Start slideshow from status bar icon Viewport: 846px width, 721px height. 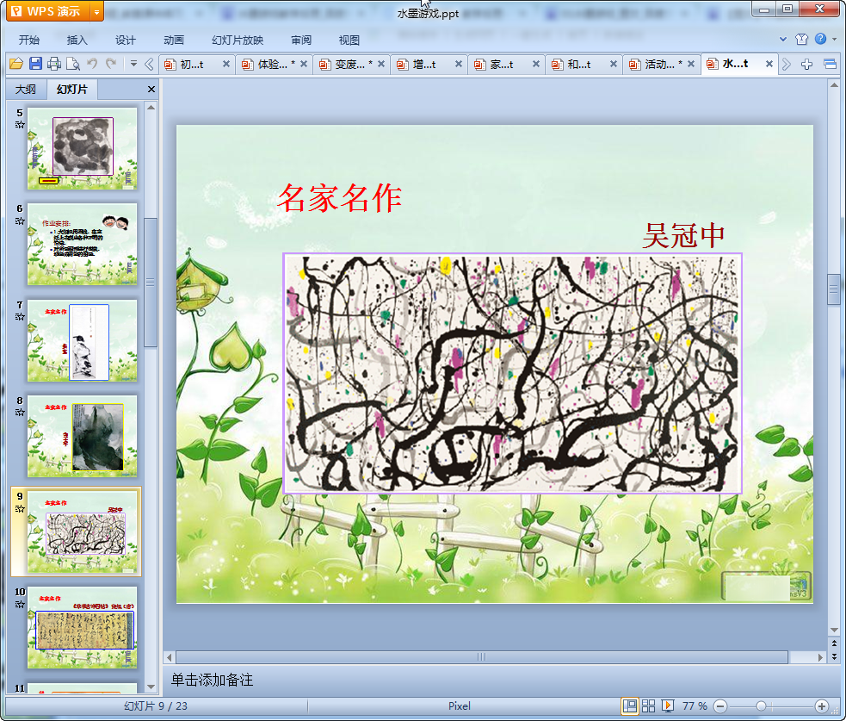[667, 705]
